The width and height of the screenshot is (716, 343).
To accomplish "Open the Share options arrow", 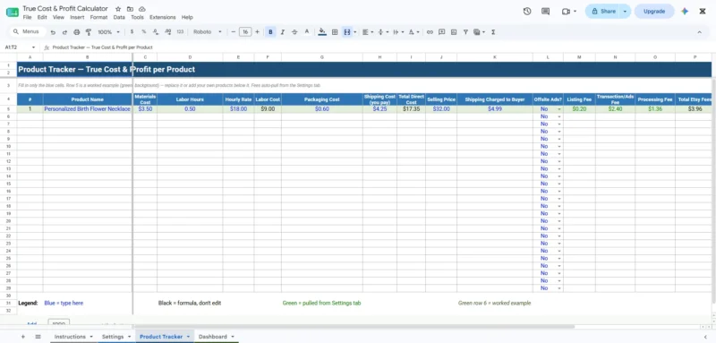I will coord(625,12).
